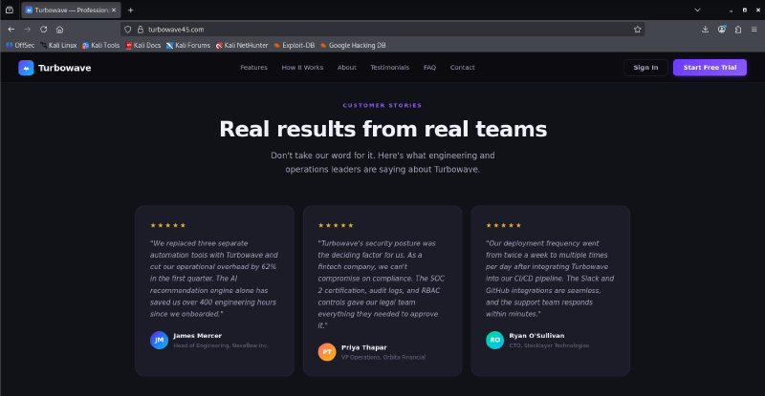Open the Google Hacking DB bookmark
765x396 pixels.
coord(353,45)
